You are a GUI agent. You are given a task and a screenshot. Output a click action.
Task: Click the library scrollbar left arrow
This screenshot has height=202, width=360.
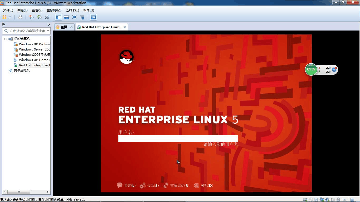pos(4,192)
